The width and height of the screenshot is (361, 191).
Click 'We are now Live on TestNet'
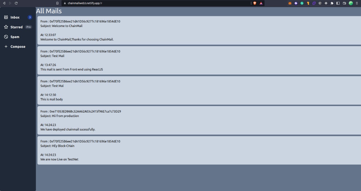(59, 159)
